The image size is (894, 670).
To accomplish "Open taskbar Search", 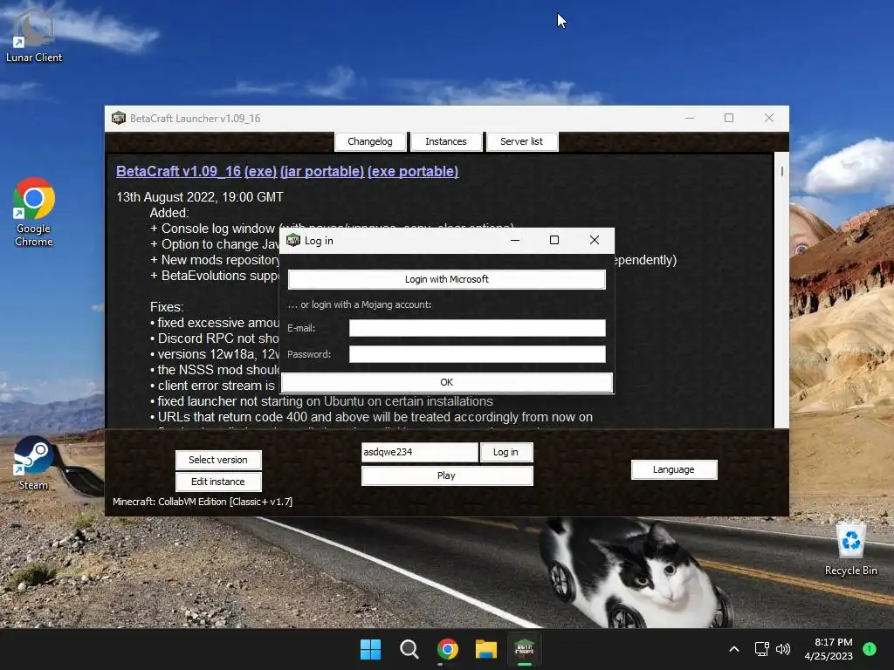I will pyautogui.click(x=409, y=649).
